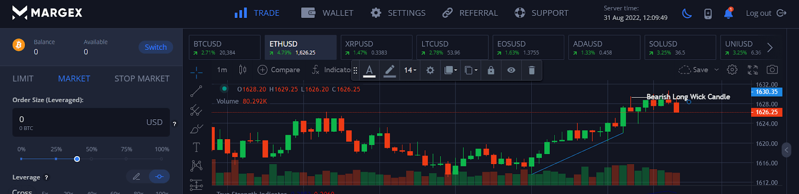Open chart fullscreen mode icon

point(753,70)
